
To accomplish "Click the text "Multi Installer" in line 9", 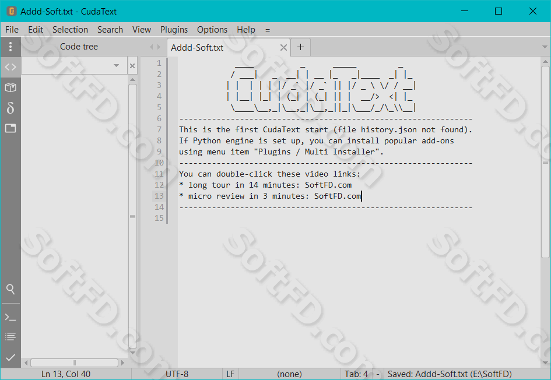I will coord(353,152).
